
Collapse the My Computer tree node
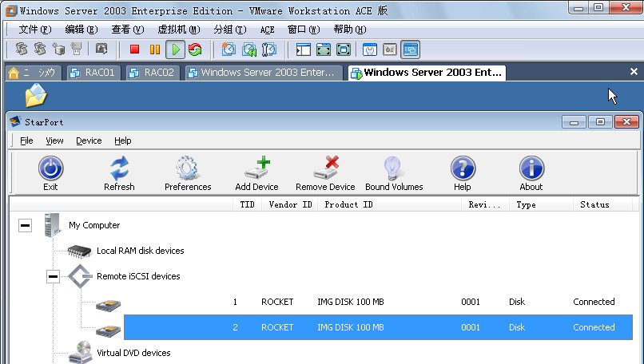pyautogui.click(x=25, y=225)
